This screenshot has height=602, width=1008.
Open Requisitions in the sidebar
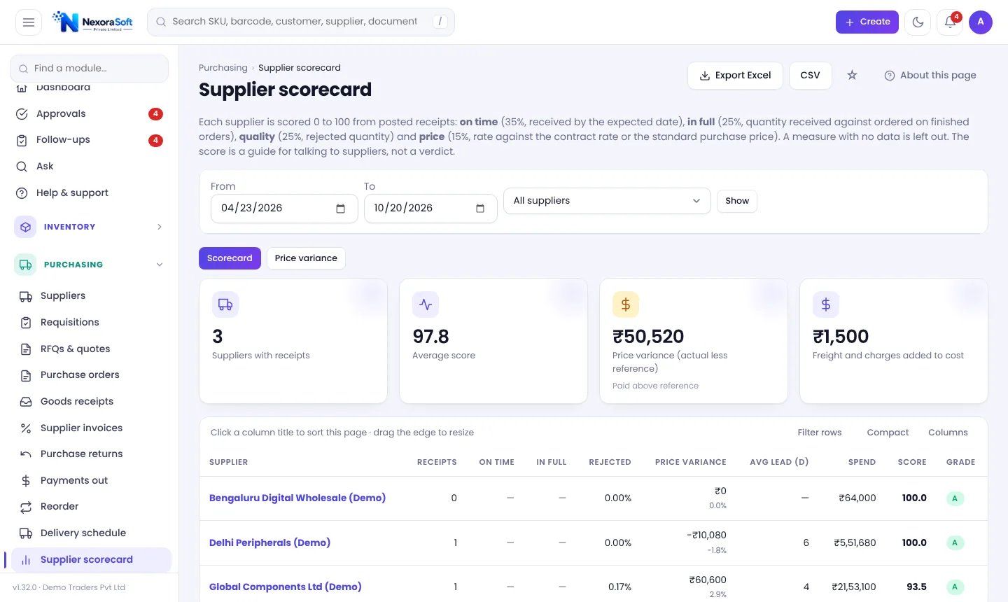click(x=91, y=323)
